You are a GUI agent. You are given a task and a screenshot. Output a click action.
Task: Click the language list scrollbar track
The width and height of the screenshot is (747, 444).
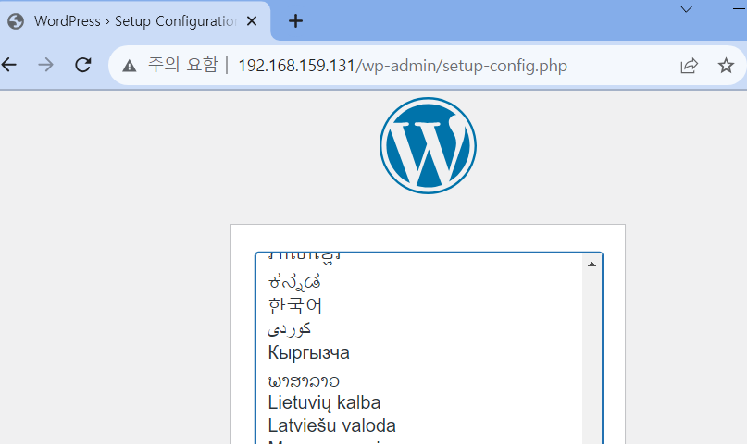pyautogui.click(x=591, y=359)
